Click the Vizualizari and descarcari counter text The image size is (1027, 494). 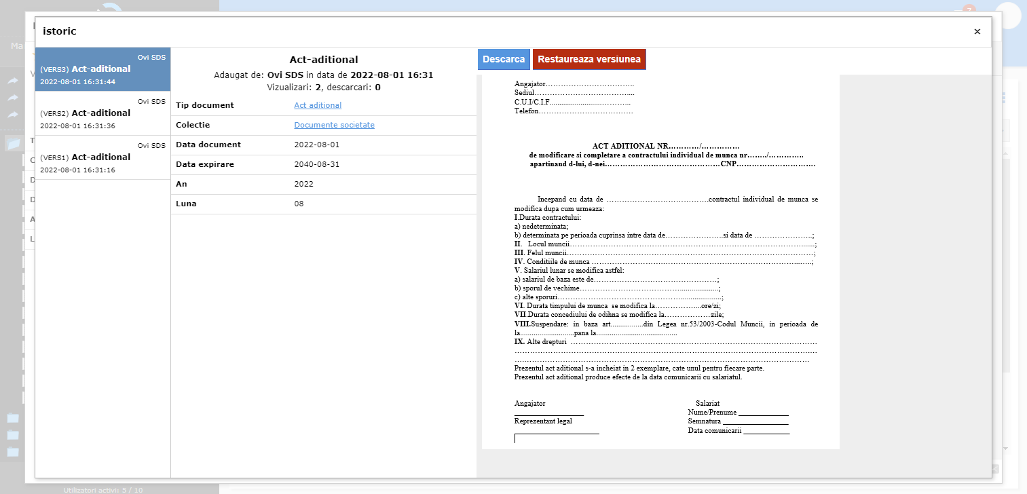click(324, 87)
